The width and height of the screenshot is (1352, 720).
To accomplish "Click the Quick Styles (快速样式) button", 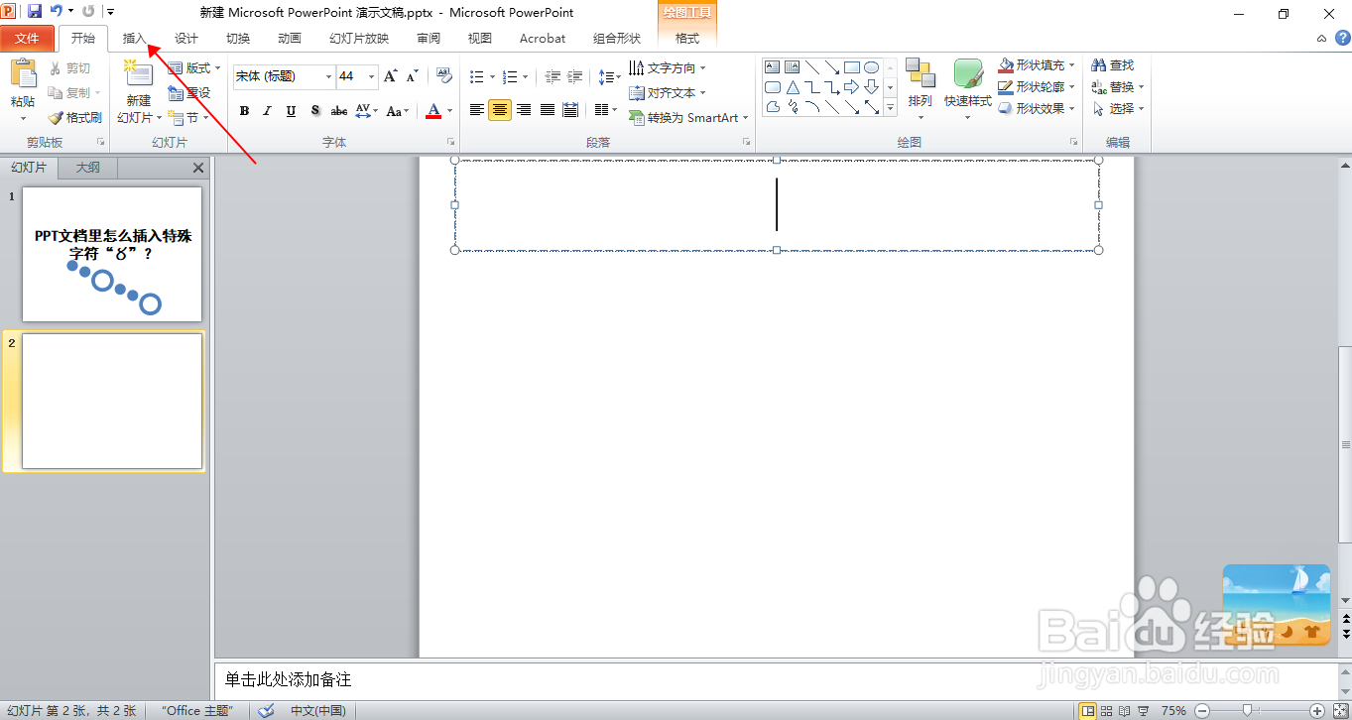I will coord(968,89).
